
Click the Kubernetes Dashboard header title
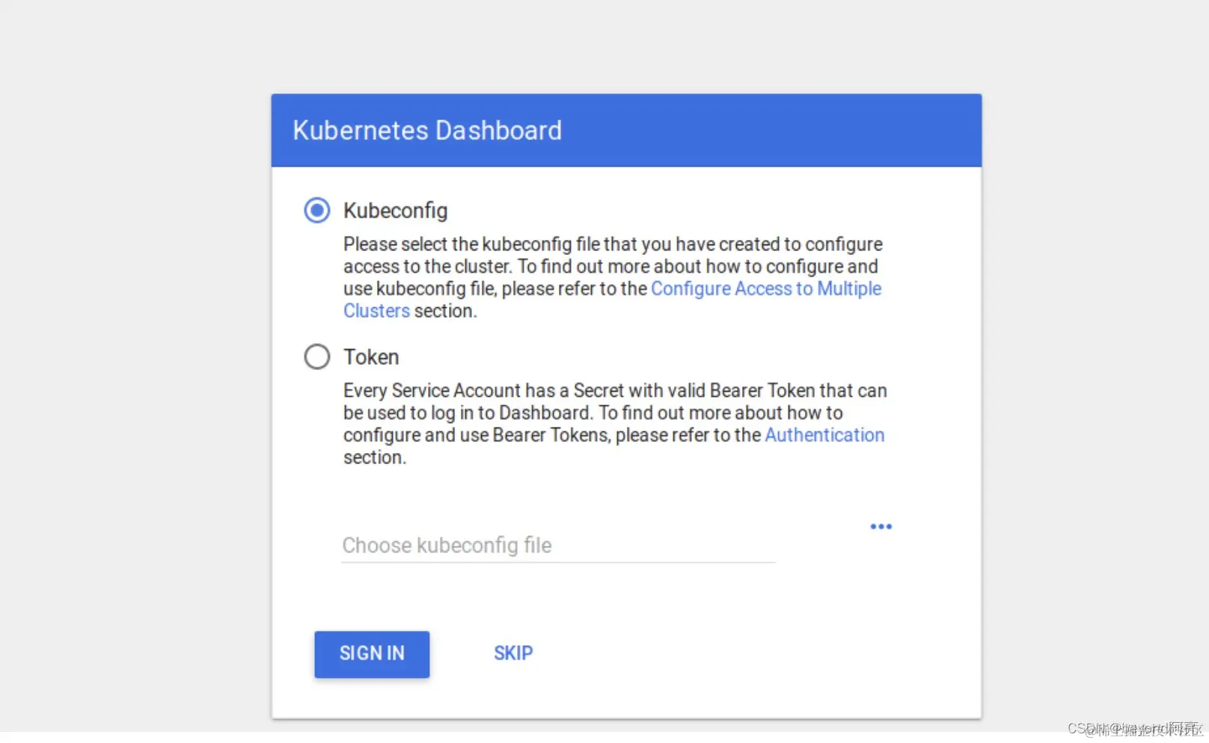point(426,131)
